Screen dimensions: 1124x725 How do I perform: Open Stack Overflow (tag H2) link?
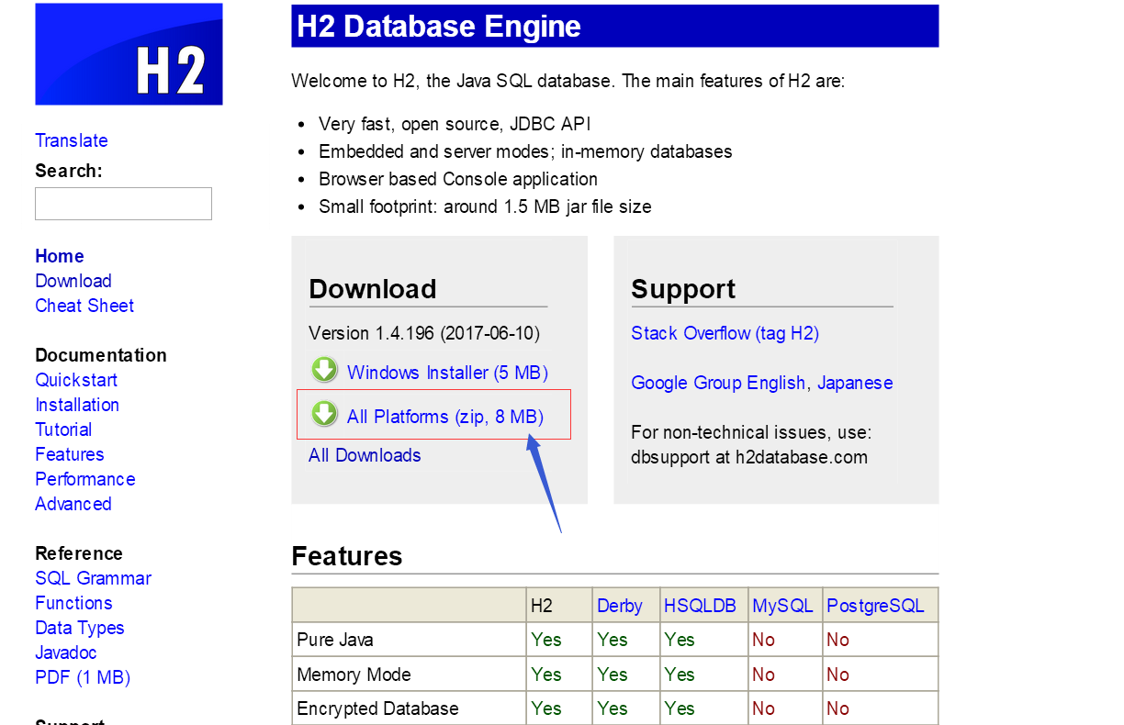pos(725,333)
